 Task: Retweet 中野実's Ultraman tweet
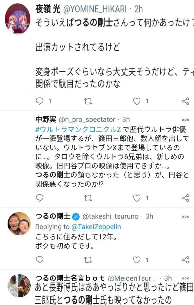tap(89, 199)
